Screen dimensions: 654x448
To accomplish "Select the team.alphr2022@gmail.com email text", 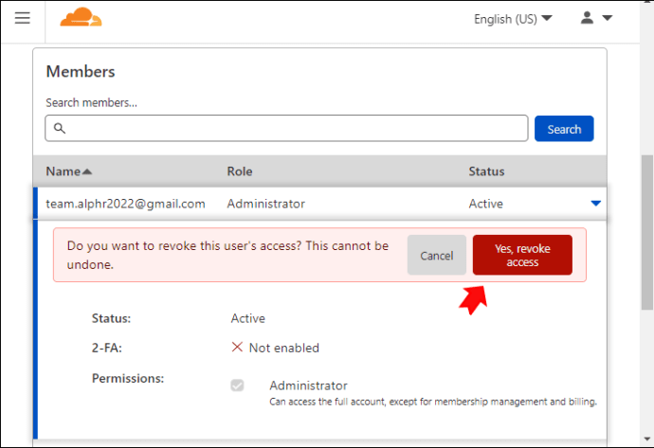I will coord(125,204).
